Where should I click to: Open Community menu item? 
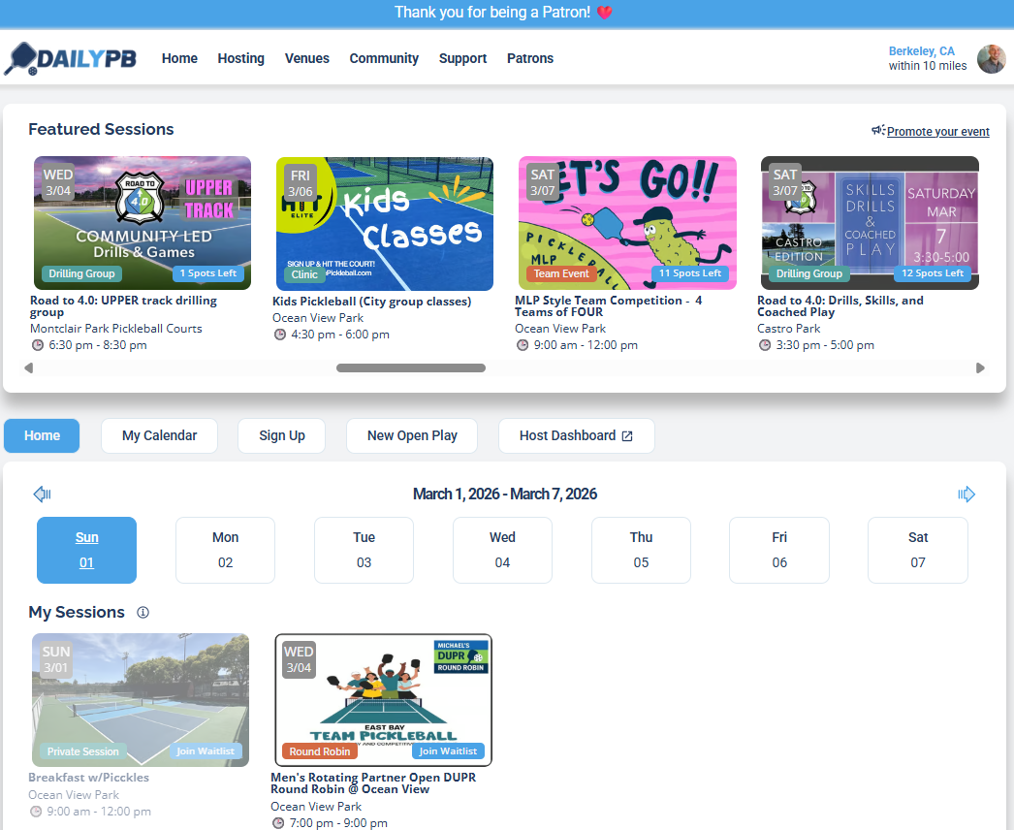(384, 58)
